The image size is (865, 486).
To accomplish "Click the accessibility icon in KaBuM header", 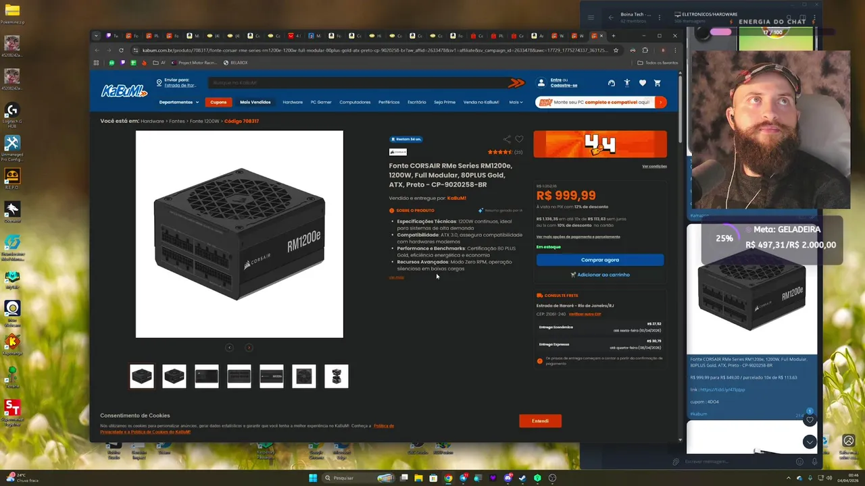I will coord(626,83).
